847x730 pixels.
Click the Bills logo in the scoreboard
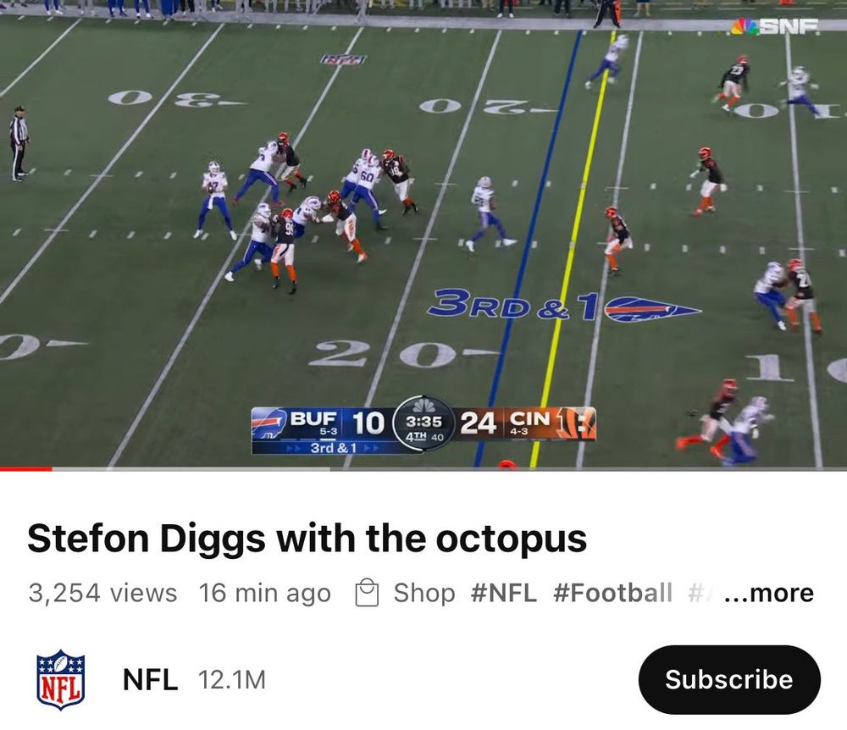[x=269, y=424]
